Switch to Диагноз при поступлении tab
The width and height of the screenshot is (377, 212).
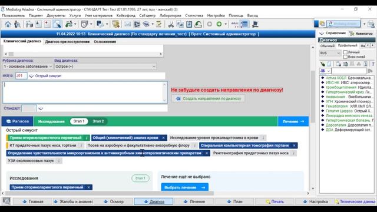[x=67, y=42]
